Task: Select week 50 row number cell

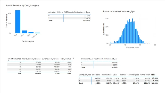Action: (x=20, y=67)
